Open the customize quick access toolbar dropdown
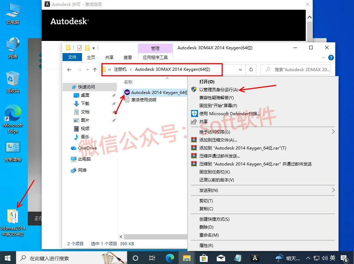 tap(93, 48)
